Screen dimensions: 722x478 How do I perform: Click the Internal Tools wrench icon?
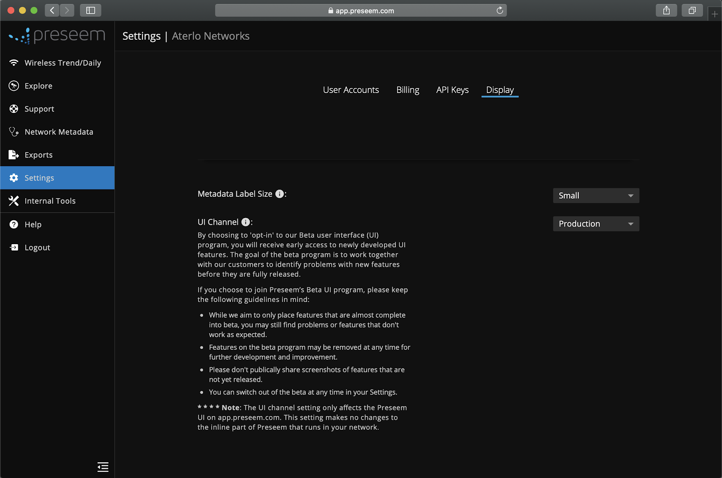14,201
